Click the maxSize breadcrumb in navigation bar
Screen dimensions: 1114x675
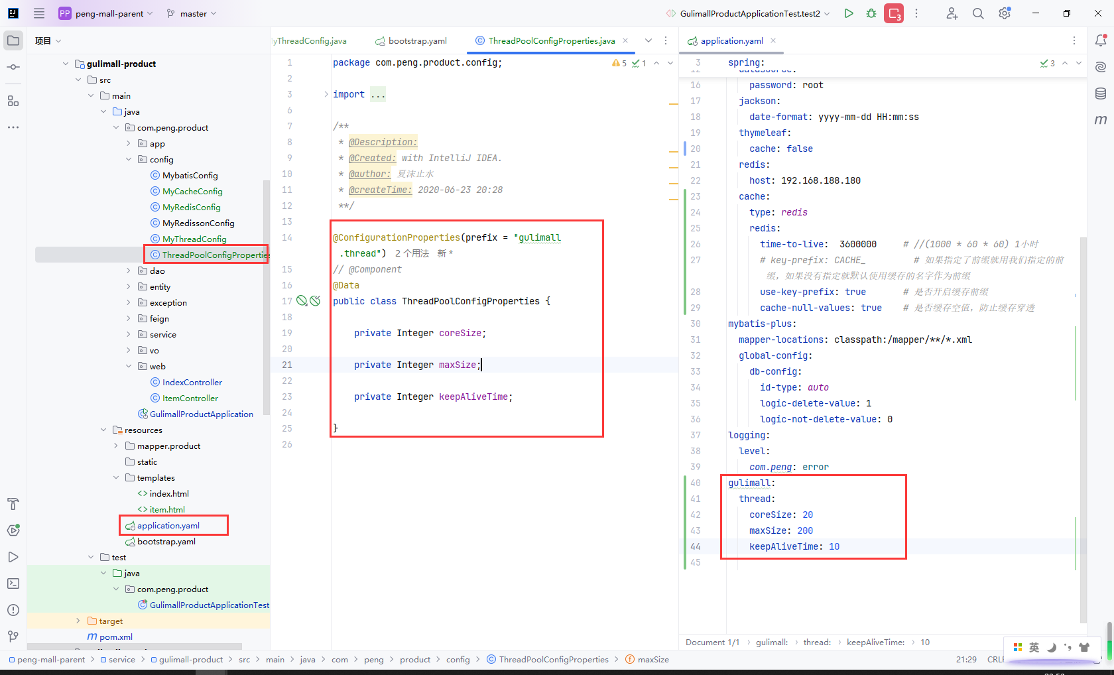(653, 659)
